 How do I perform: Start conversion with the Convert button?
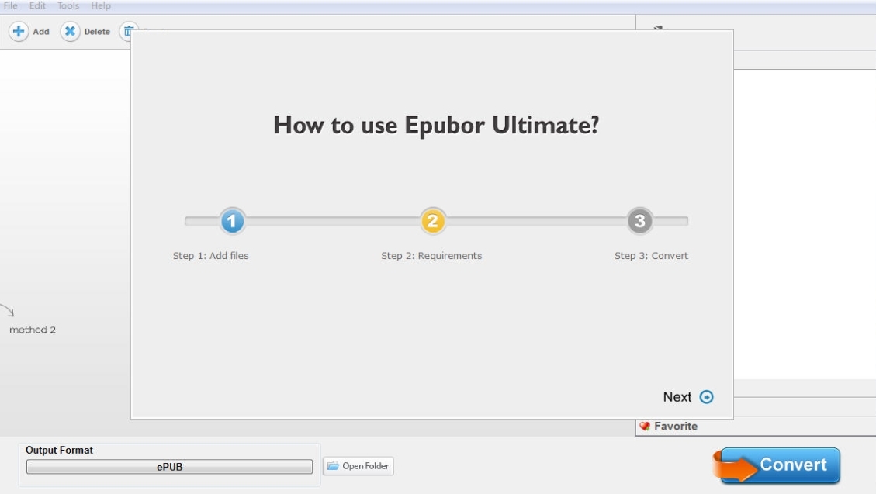click(x=777, y=465)
